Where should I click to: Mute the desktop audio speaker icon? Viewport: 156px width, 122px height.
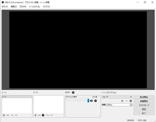click(91, 101)
